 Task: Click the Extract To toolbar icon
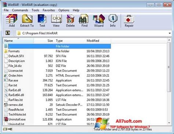pyautogui.click(x=27, y=19)
